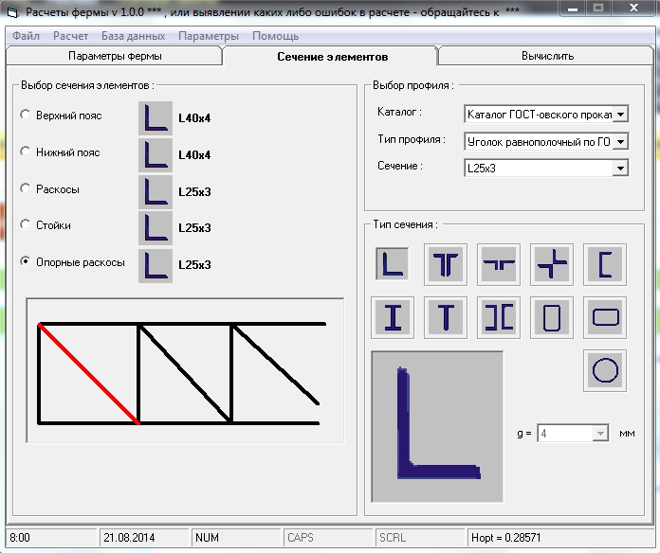Choose the Стойки radio button
Screen dimensions: 660x553
pyautogui.click(x=26, y=225)
